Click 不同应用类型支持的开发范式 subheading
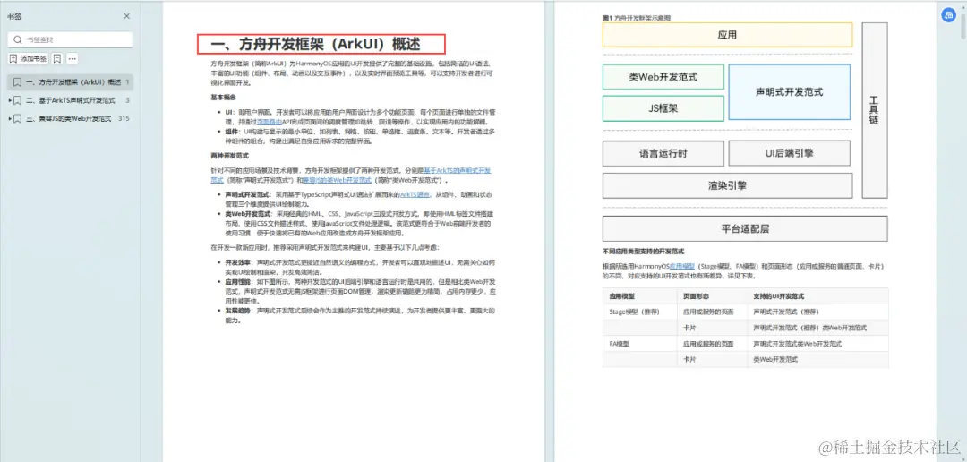This screenshot has height=462, width=967. (x=643, y=252)
